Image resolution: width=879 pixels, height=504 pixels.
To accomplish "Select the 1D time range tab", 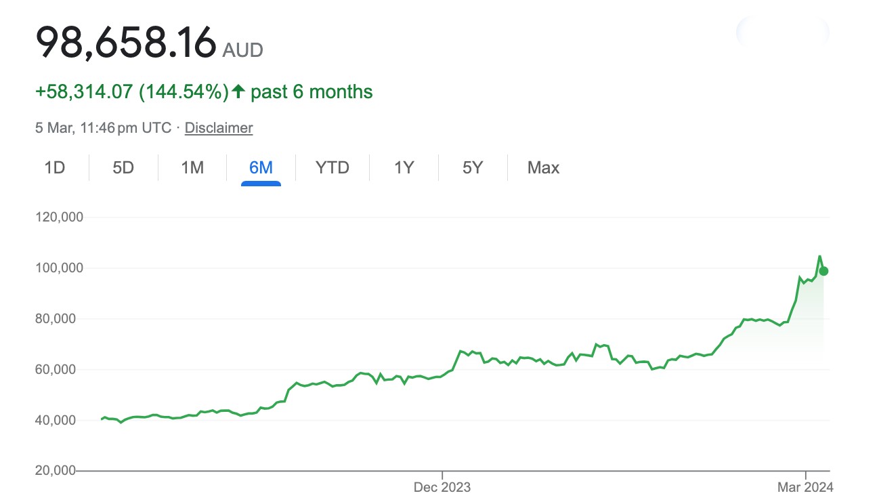I will 54,167.
